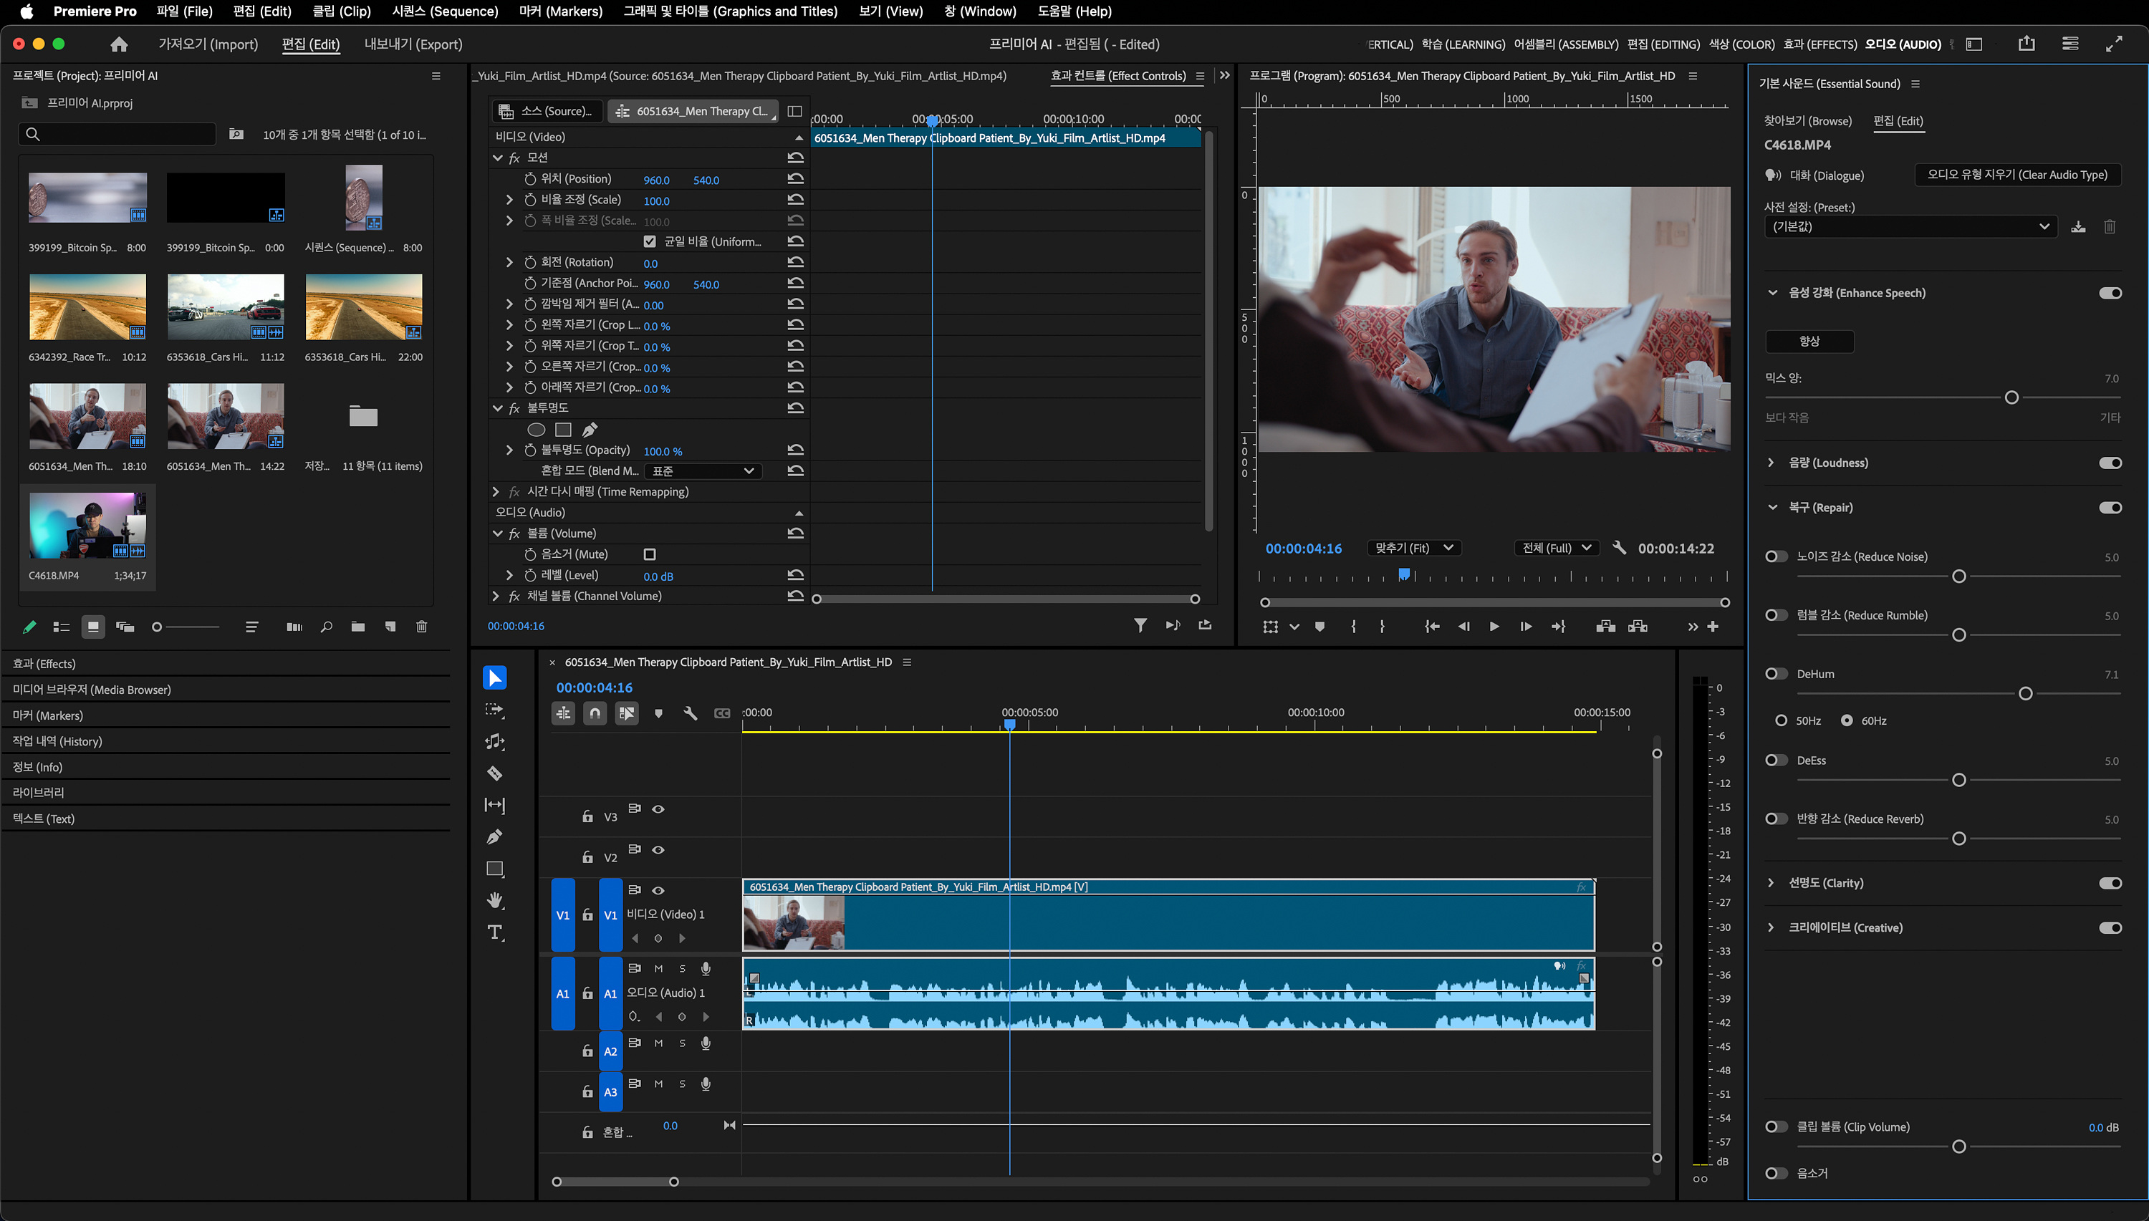The height and width of the screenshot is (1221, 2149).
Task: Click the trash icon in Project panel
Action: point(422,627)
